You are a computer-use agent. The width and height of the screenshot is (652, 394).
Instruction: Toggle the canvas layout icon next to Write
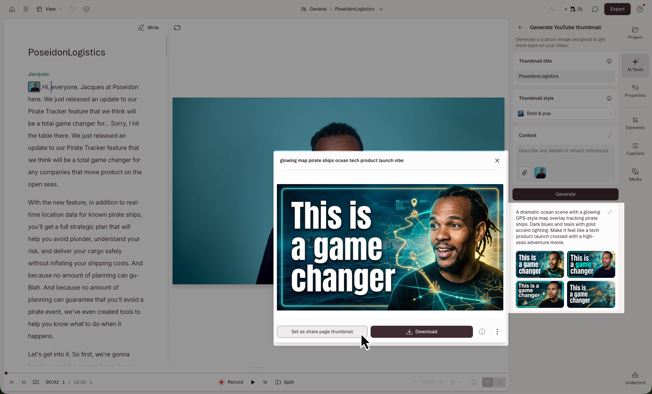click(177, 28)
